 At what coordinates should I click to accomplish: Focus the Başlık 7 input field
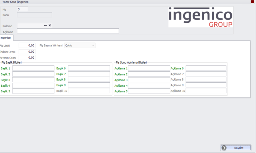point(89,74)
